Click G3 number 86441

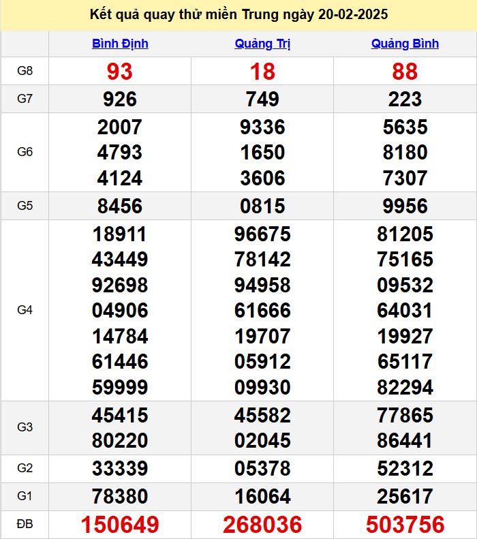click(x=405, y=441)
